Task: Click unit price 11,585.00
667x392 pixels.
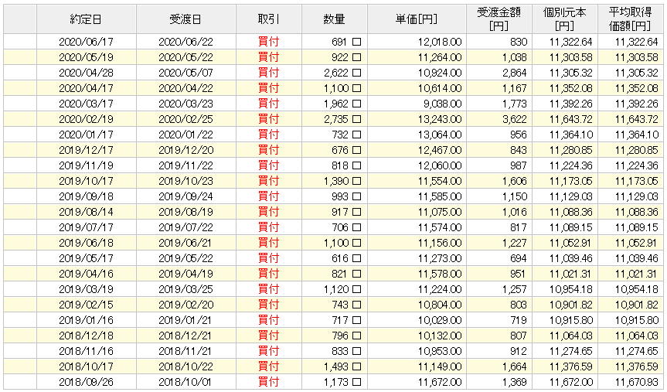Action: click(x=440, y=196)
